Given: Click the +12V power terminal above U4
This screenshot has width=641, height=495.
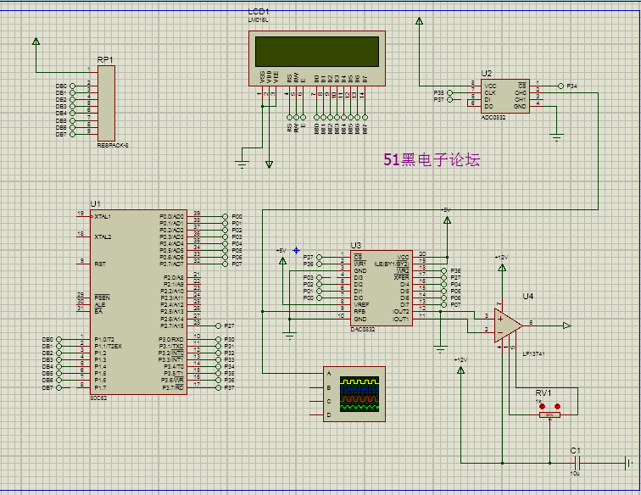Looking at the screenshot, I should (x=502, y=268).
